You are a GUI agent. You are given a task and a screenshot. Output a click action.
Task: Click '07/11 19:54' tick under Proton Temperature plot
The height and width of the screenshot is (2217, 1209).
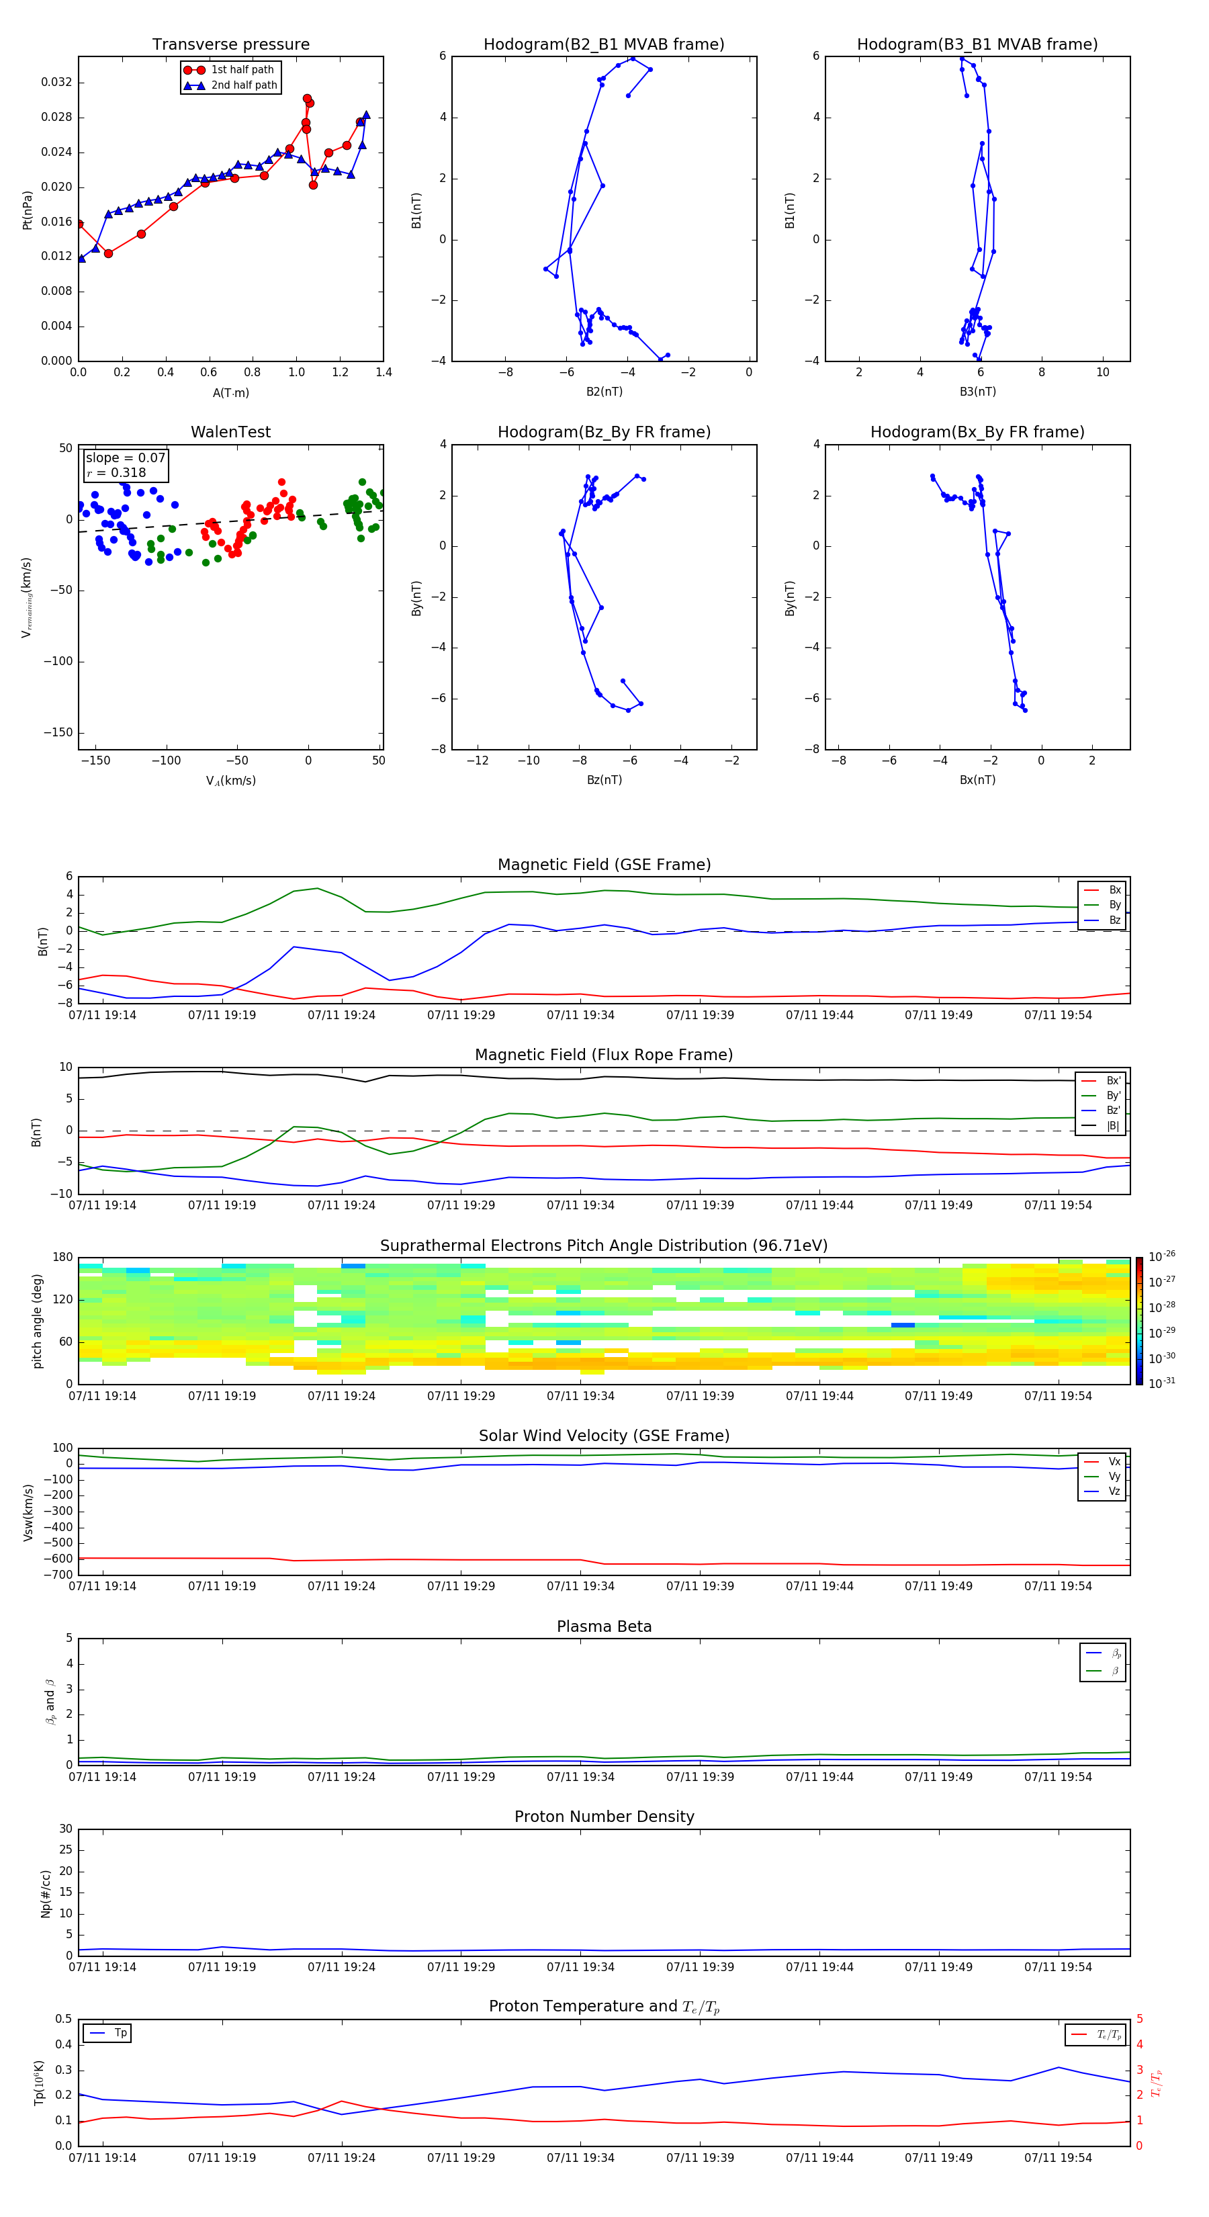pos(1058,2158)
